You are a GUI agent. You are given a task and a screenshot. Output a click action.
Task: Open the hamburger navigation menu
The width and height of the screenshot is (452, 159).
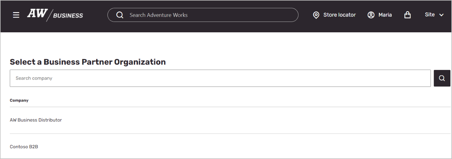(x=16, y=15)
